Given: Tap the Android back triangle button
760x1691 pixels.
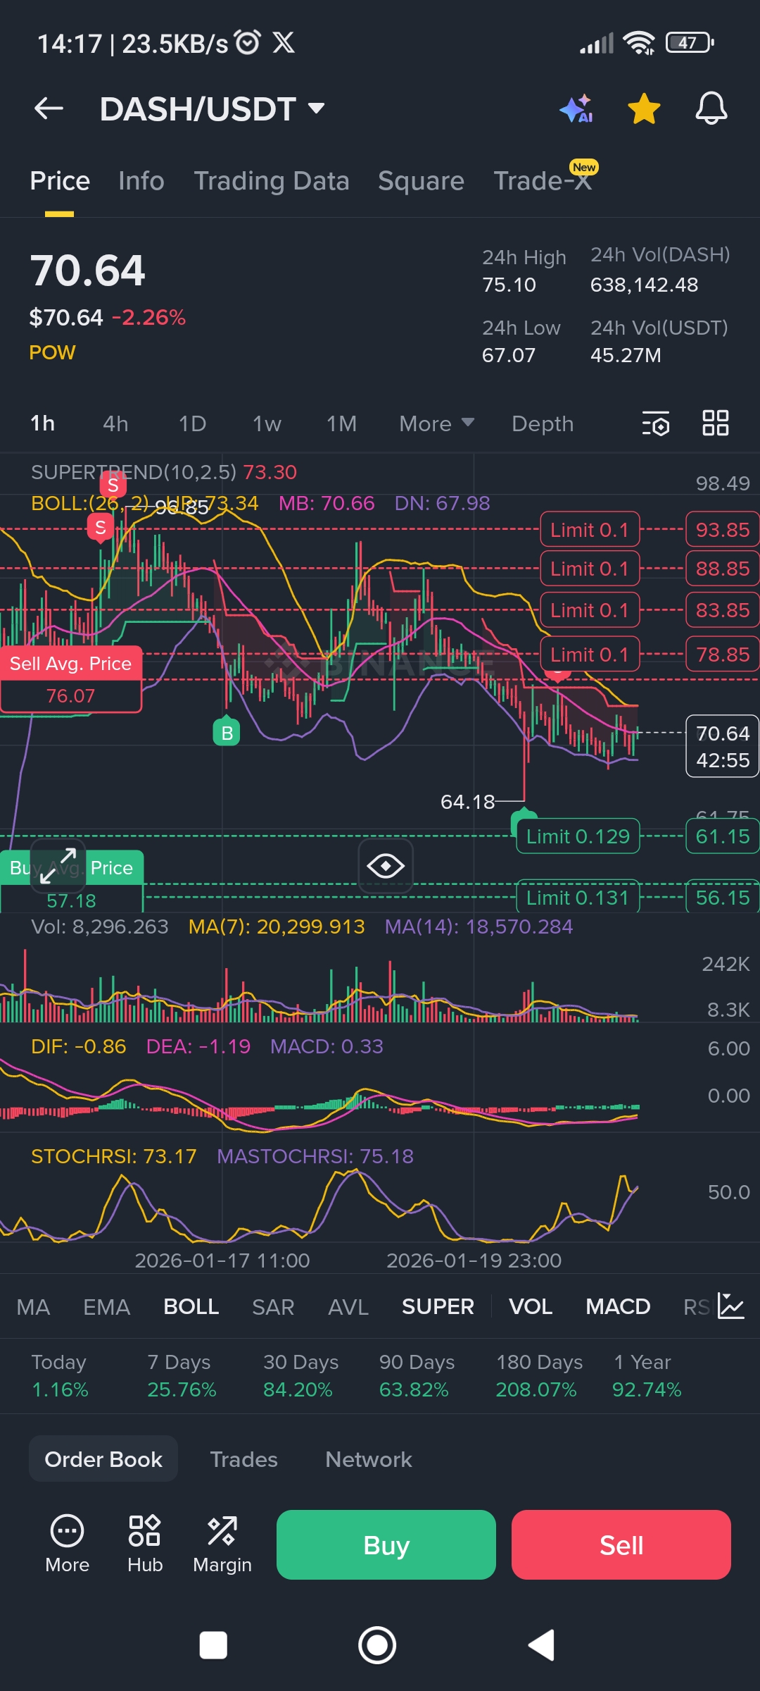Looking at the screenshot, I should pyautogui.click(x=542, y=1645).
